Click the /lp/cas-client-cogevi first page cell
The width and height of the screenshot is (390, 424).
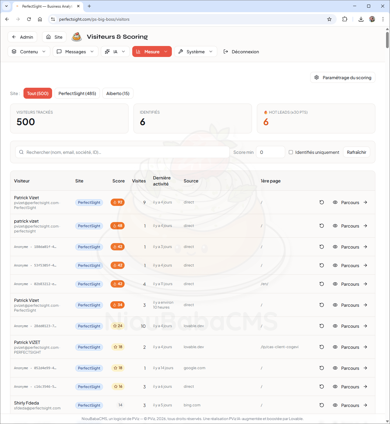(x=280, y=347)
